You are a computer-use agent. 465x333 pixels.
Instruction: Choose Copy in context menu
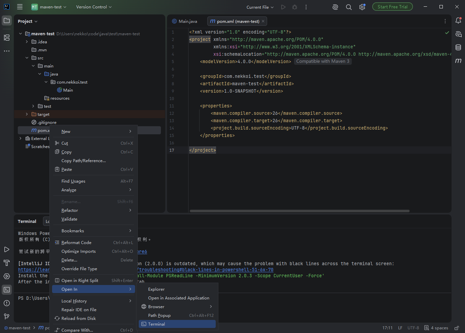pos(93,152)
